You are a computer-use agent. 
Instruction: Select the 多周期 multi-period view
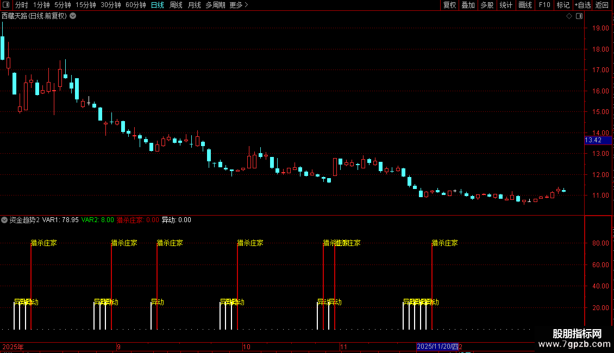215,5
